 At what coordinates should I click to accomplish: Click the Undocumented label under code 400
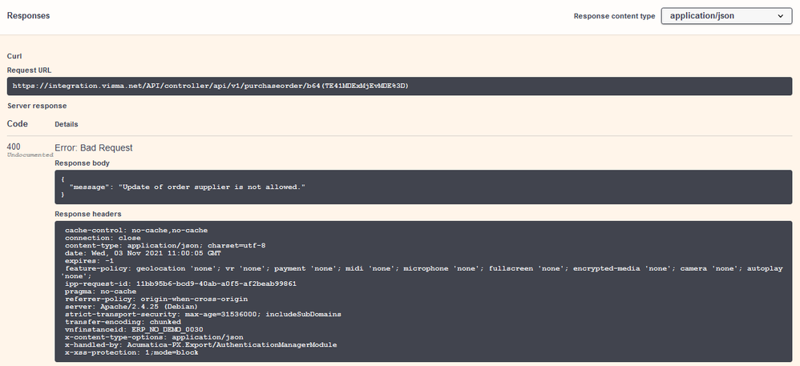(30, 155)
